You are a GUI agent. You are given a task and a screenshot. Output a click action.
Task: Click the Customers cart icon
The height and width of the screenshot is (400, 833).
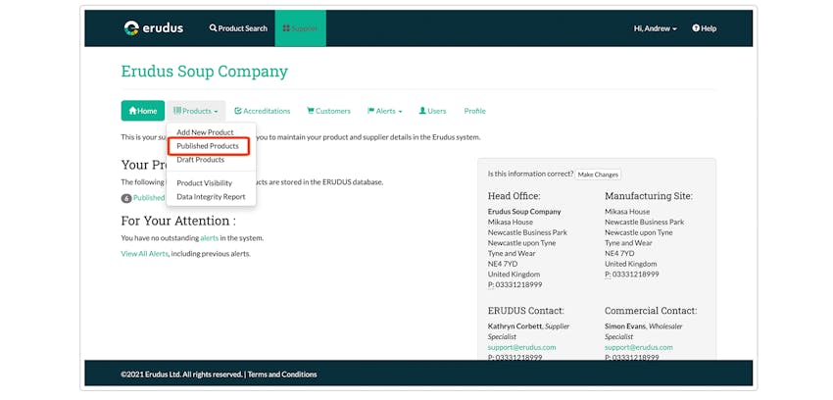tap(311, 111)
